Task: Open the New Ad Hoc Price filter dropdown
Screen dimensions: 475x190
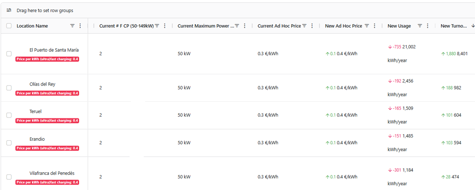Action: click(367, 26)
